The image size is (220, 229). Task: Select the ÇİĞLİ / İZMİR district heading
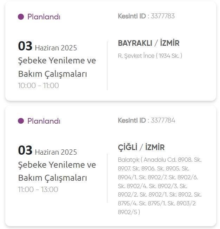click(x=141, y=148)
